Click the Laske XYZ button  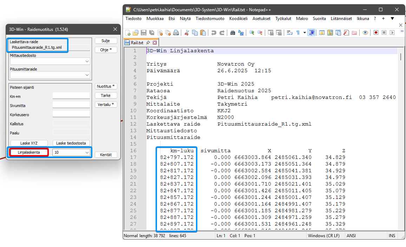tap(29, 143)
